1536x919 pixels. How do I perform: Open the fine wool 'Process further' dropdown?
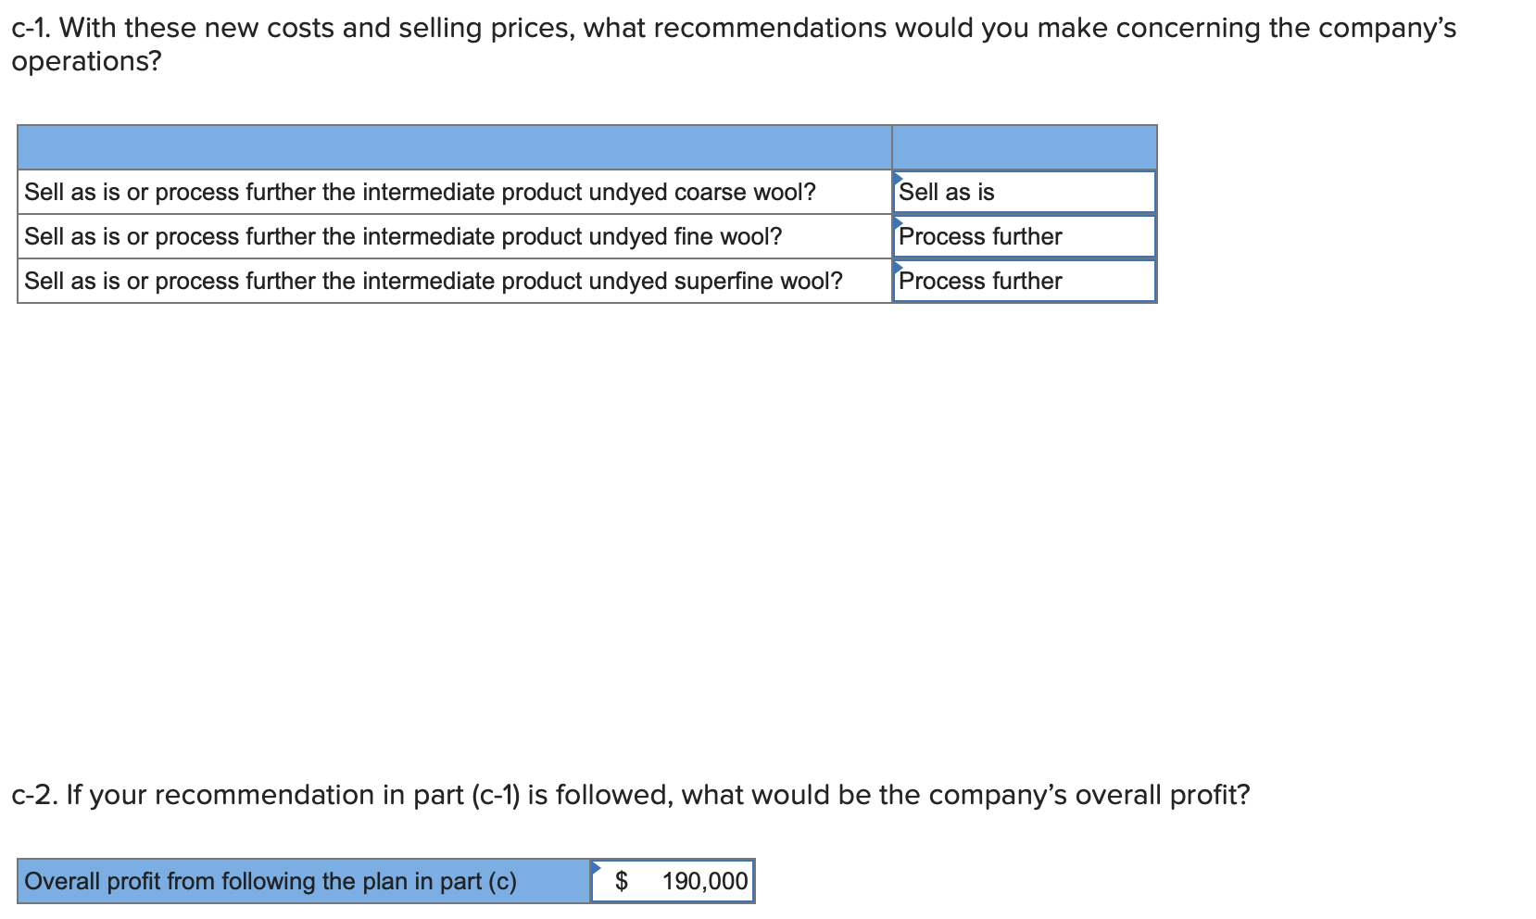point(1025,236)
